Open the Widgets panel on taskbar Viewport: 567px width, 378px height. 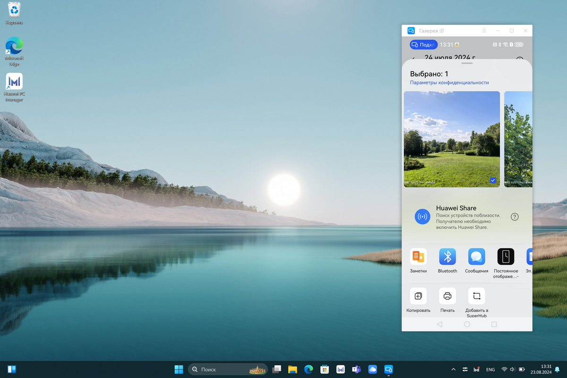(x=12, y=369)
